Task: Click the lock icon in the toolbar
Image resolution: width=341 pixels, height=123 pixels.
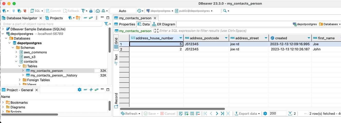Action: pyautogui.click(x=91, y=11)
